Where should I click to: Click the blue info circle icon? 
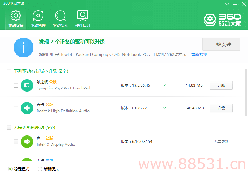pyautogui.click(x=24, y=48)
